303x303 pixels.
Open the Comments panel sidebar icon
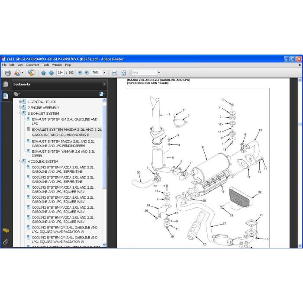point(6,231)
